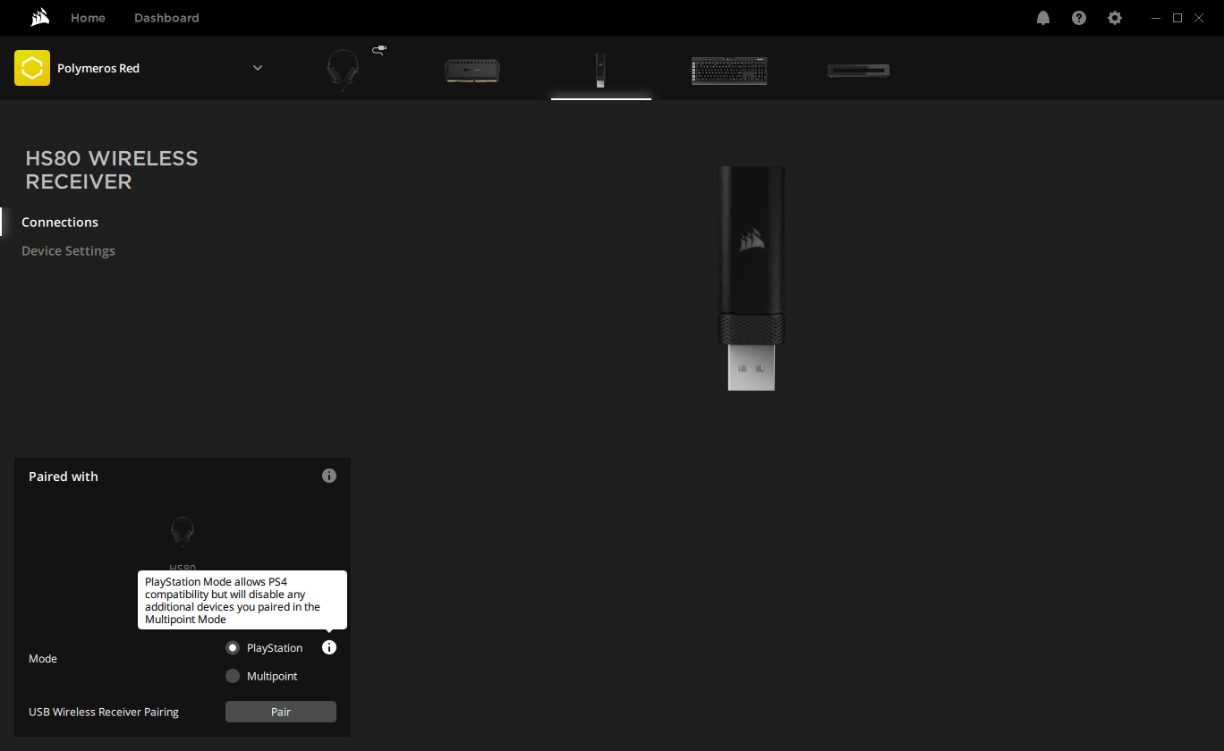Select the PlayStation mode radio button
The width and height of the screenshot is (1224, 751).
point(233,647)
